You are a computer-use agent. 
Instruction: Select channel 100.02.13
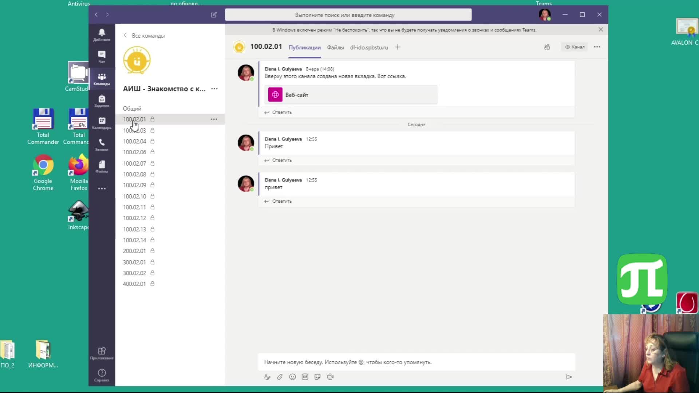pos(170,229)
